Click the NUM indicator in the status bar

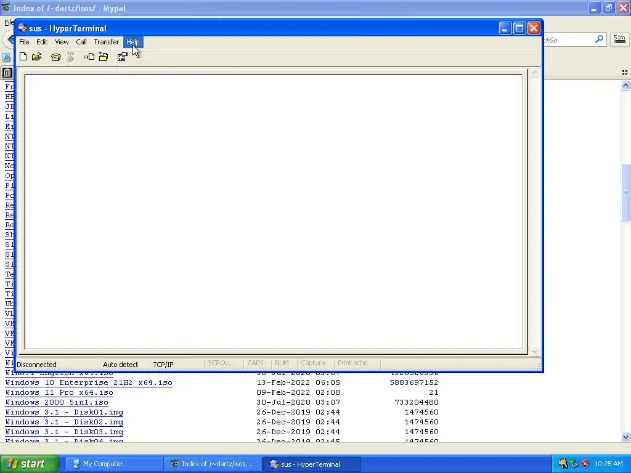[282, 363]
